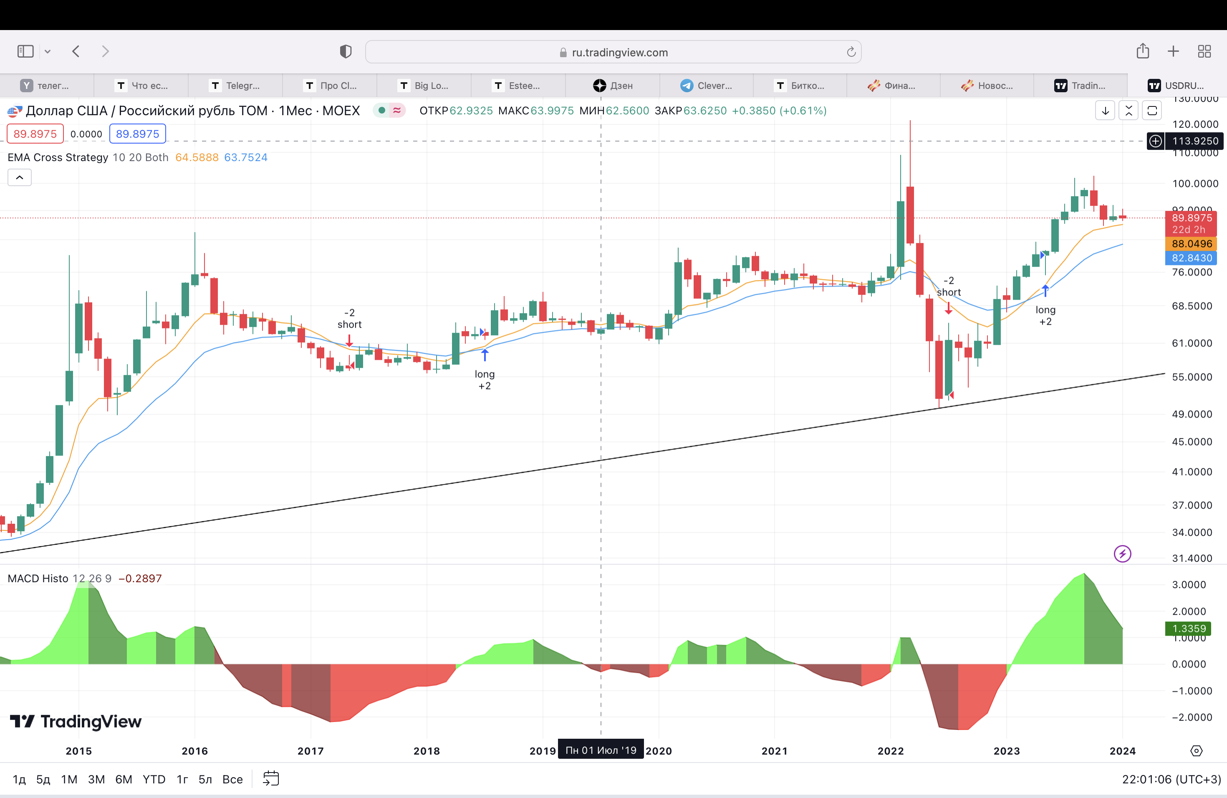1227x798 pixels.
Task: Collapse the indicator legend with the chevron
Action: point(20,178)
